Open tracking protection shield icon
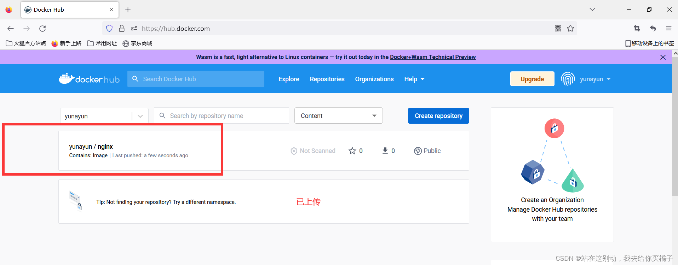The image size is (678, 265). (x=109, y=28)
